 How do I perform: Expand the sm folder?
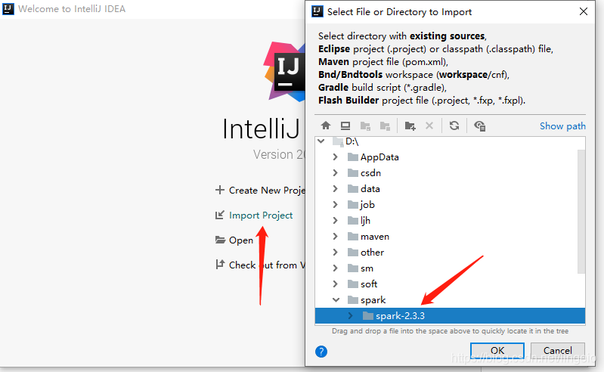335,268
